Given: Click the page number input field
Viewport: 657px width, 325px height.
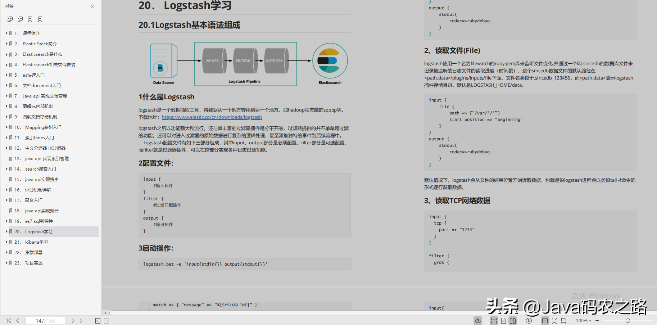Looking at the screenshot, I should tap(45, 321).
